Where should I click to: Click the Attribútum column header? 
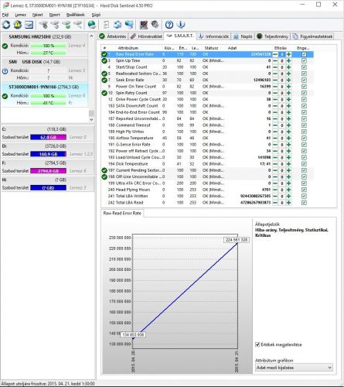pyautogui.click(x=128, y=48)
